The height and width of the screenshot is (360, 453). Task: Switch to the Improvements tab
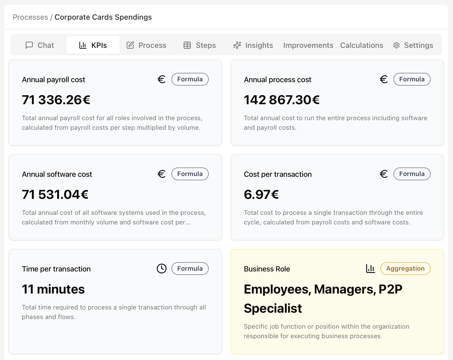coord(308,45)
